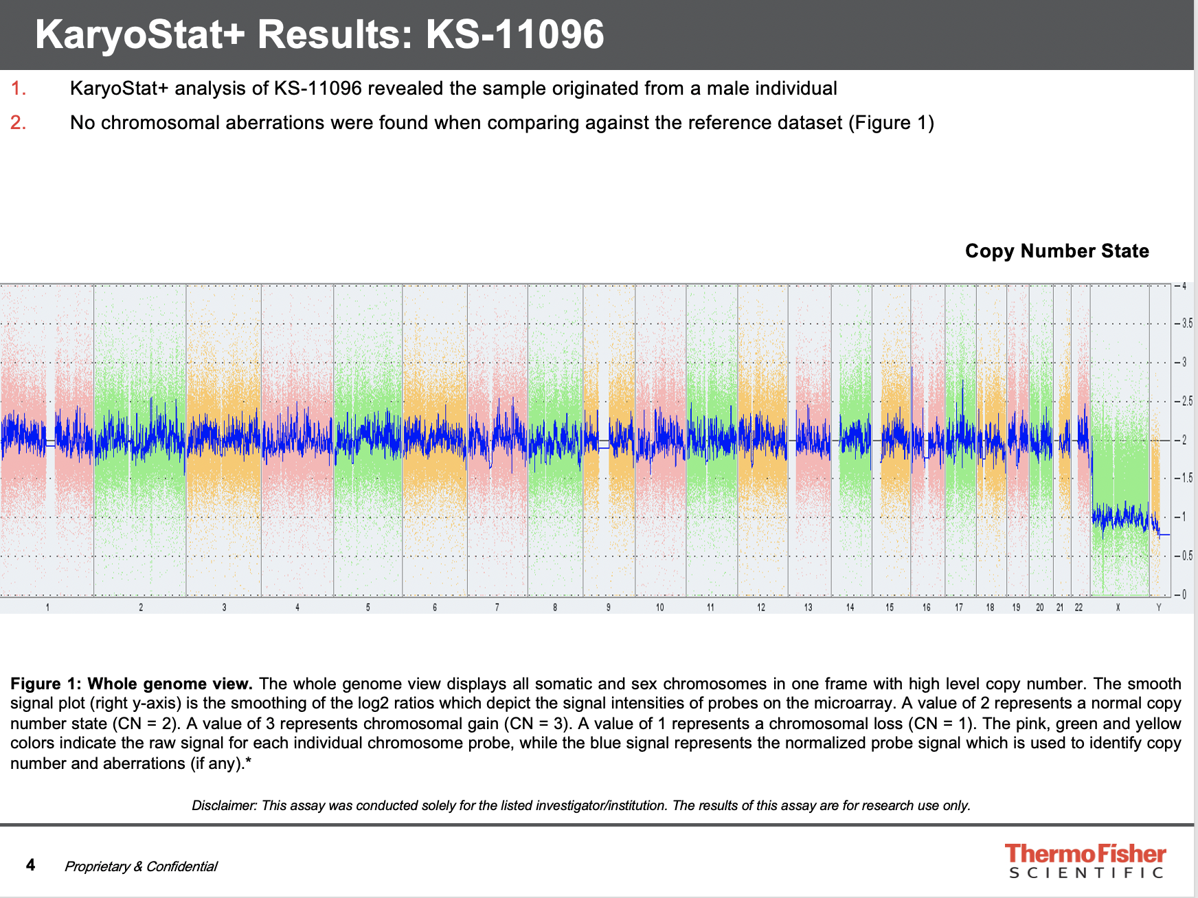Click the y-axis value 1
This screenshot has width=1198, height=898.
(1184, 517)
